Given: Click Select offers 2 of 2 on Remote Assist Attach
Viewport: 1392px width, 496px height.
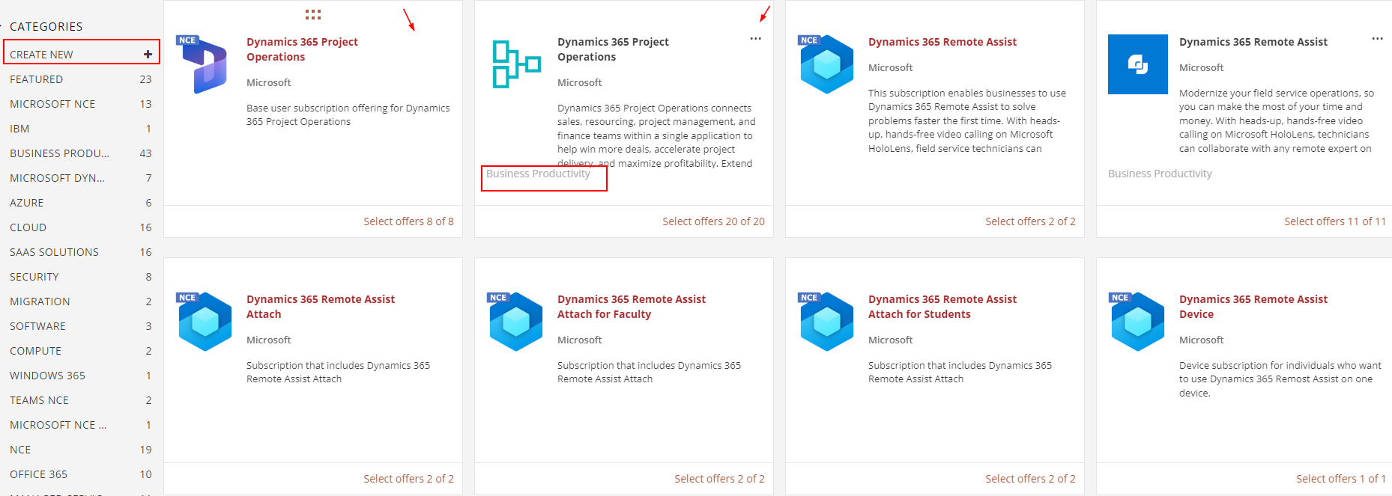Looking at the screenshot, I should [408, 479].
